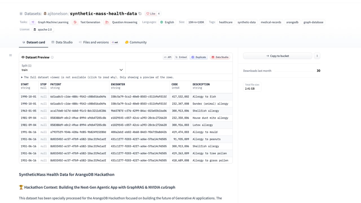
Task: Duplicate the dataset viewer
Action: point(199,57)
